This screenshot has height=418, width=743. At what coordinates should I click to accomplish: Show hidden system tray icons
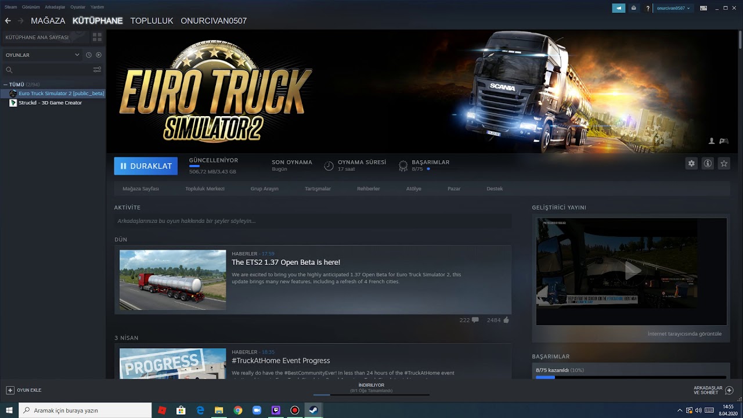pyautogui.click(x=680, y=410)
